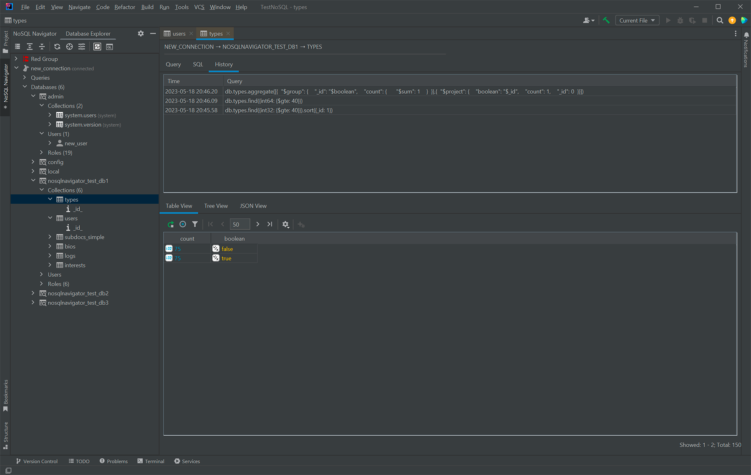Click the search magnifier icon in top toolbar
Image resolution: width=751 pixels, height=475 pixels.
point(720,20)
